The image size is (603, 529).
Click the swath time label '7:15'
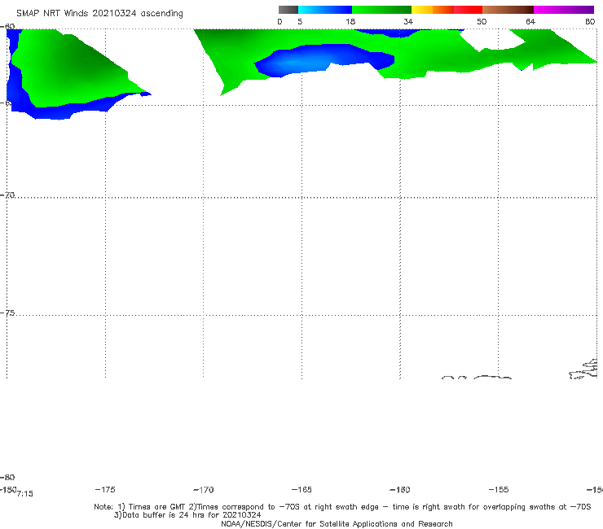[x=25, y=494]
